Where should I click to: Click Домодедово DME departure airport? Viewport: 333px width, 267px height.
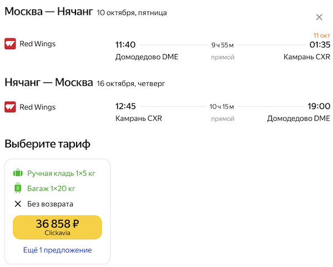point(147,57)
